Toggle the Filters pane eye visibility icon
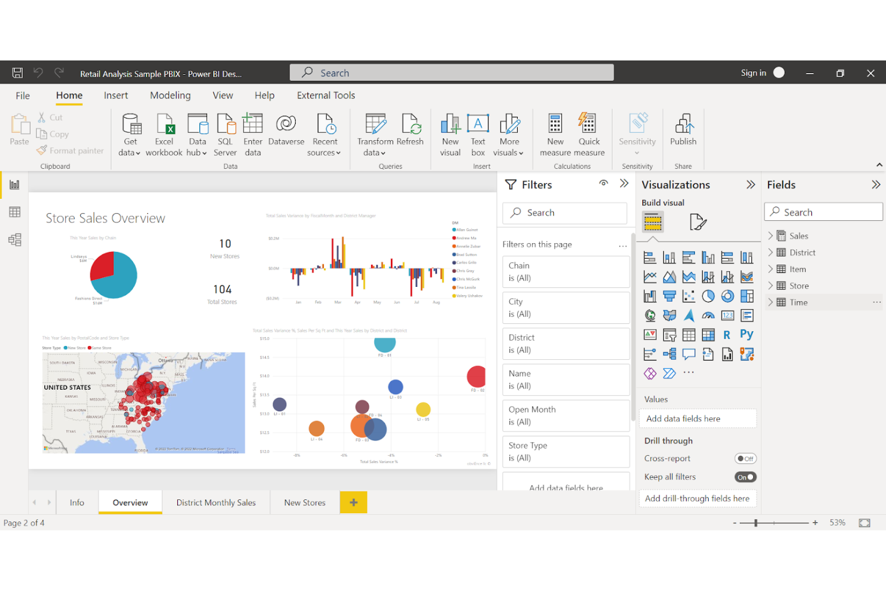 pyautogui.click(x=603, y=183)
